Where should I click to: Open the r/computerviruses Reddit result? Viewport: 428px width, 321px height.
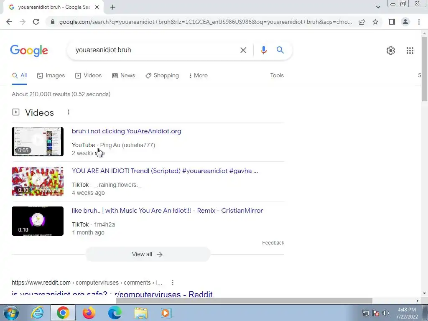(112, 295)
